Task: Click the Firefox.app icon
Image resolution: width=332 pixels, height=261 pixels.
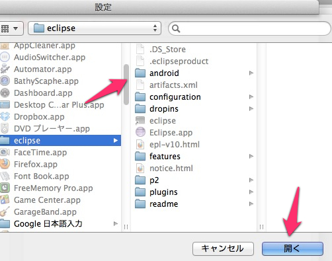Action: [x=5, y=164]
